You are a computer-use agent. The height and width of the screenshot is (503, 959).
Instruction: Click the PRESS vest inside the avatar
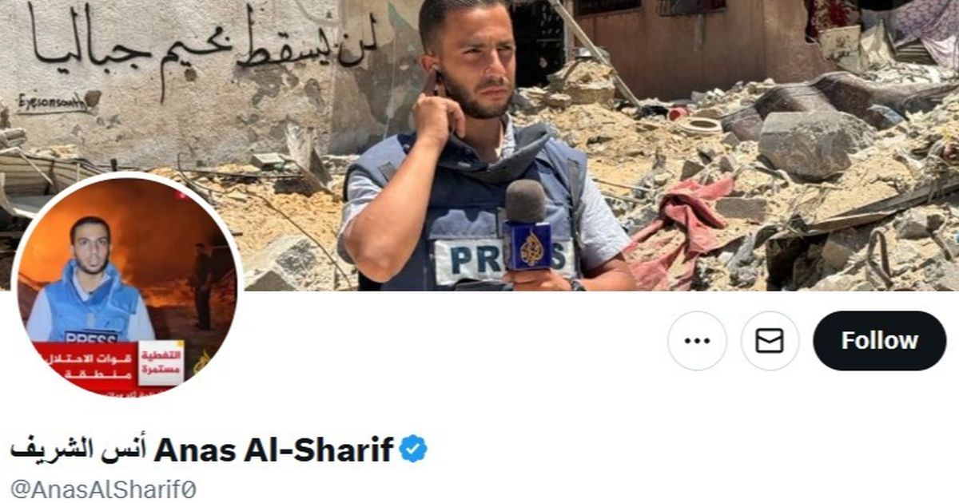coord(92,306)
